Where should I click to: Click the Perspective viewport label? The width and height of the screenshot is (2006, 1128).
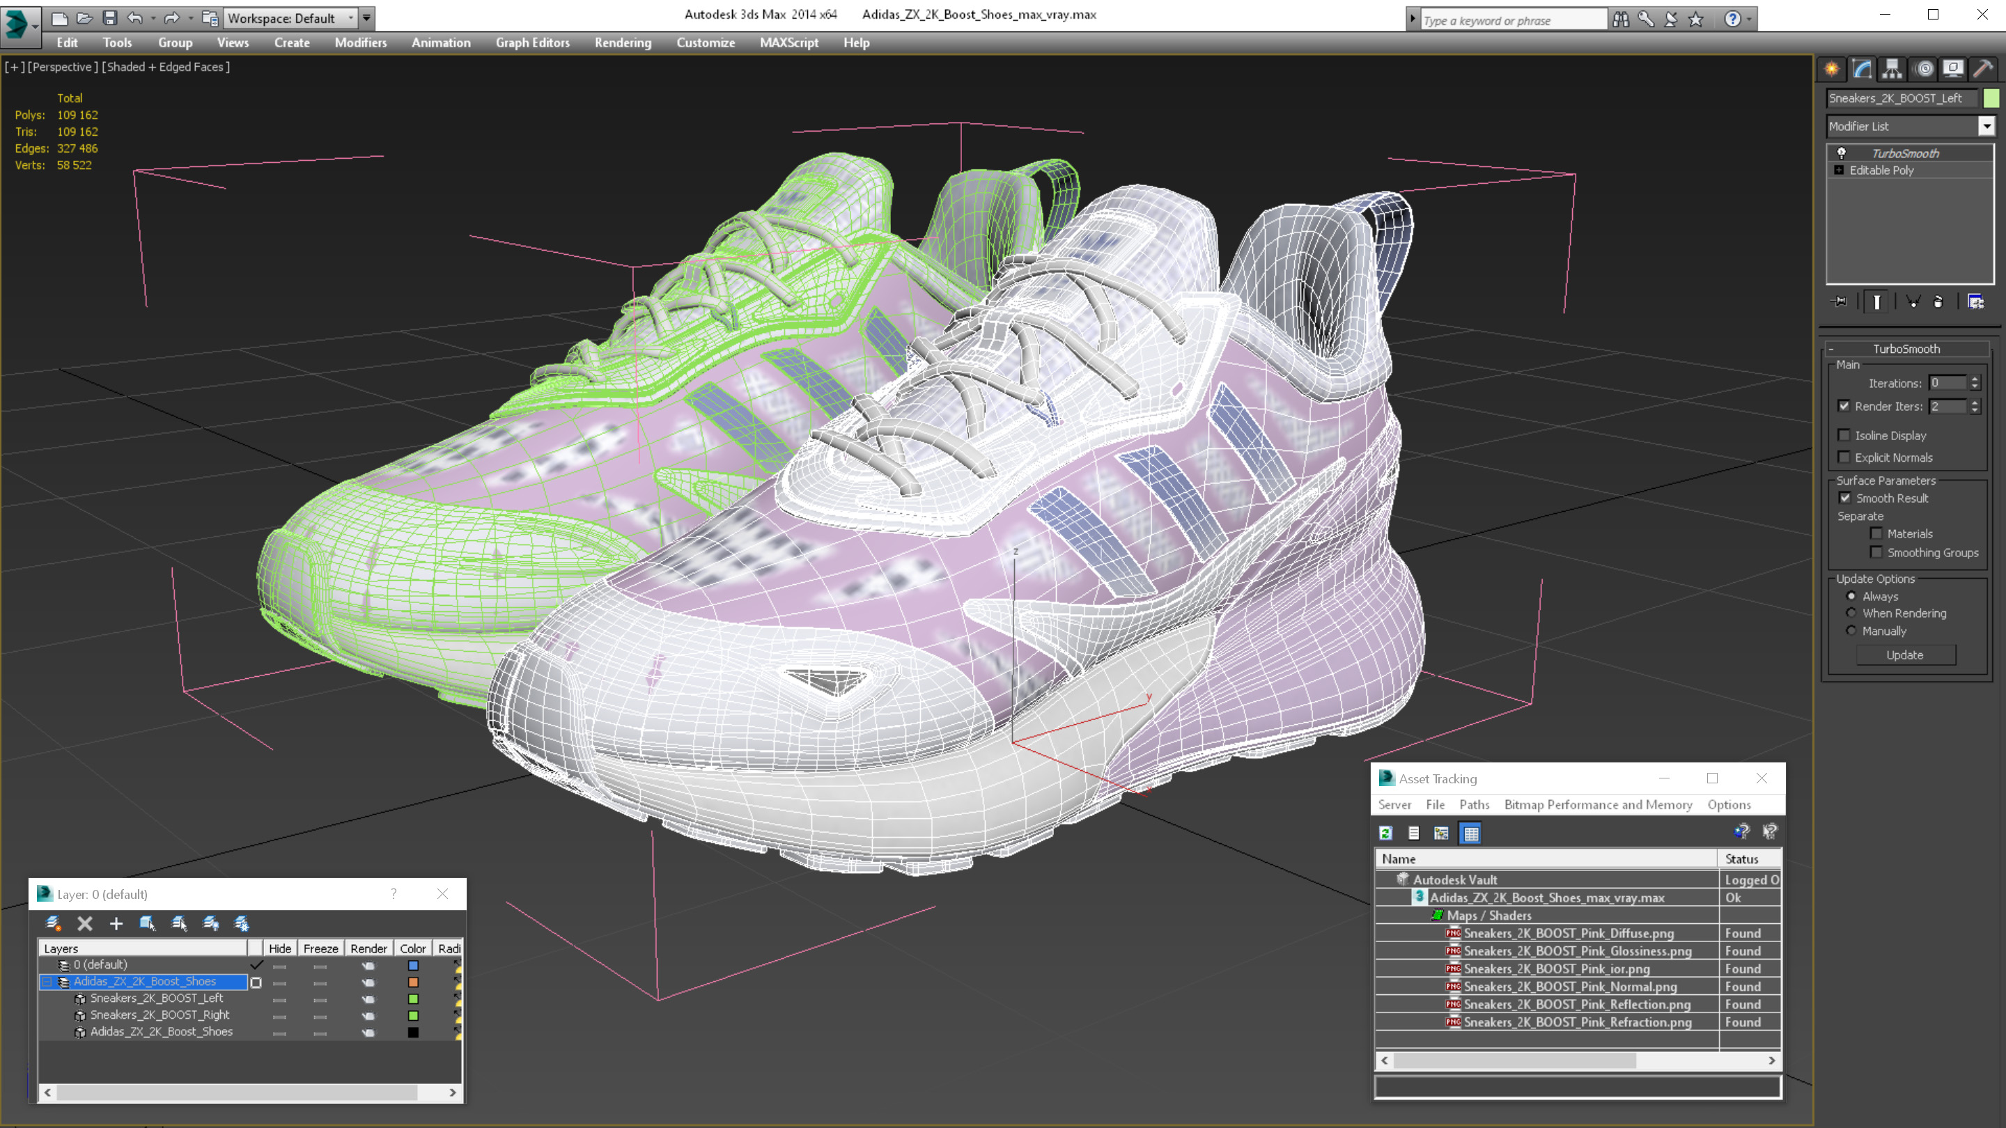[63, 67]
